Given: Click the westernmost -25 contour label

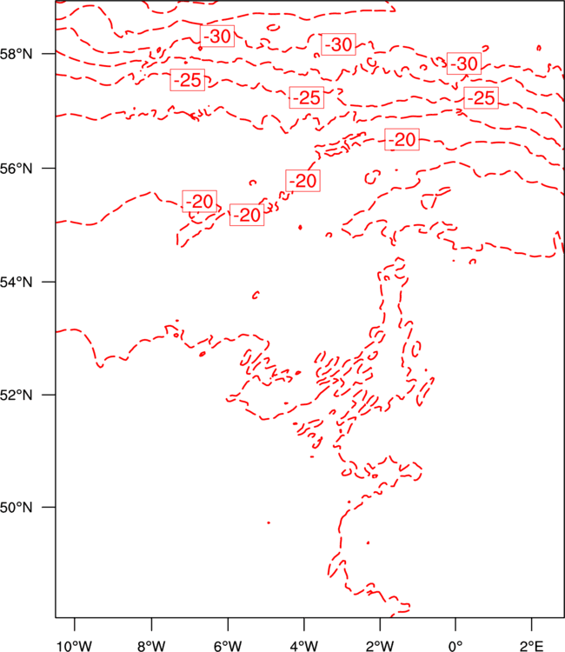Looking at the screenshot, I should coord(188,80).
